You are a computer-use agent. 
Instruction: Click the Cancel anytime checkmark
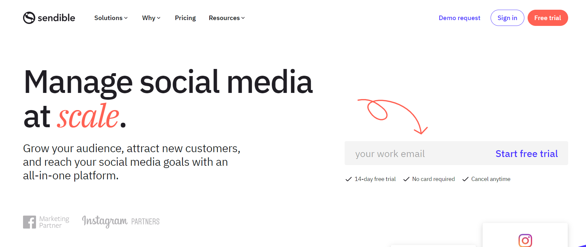(465, 179)
